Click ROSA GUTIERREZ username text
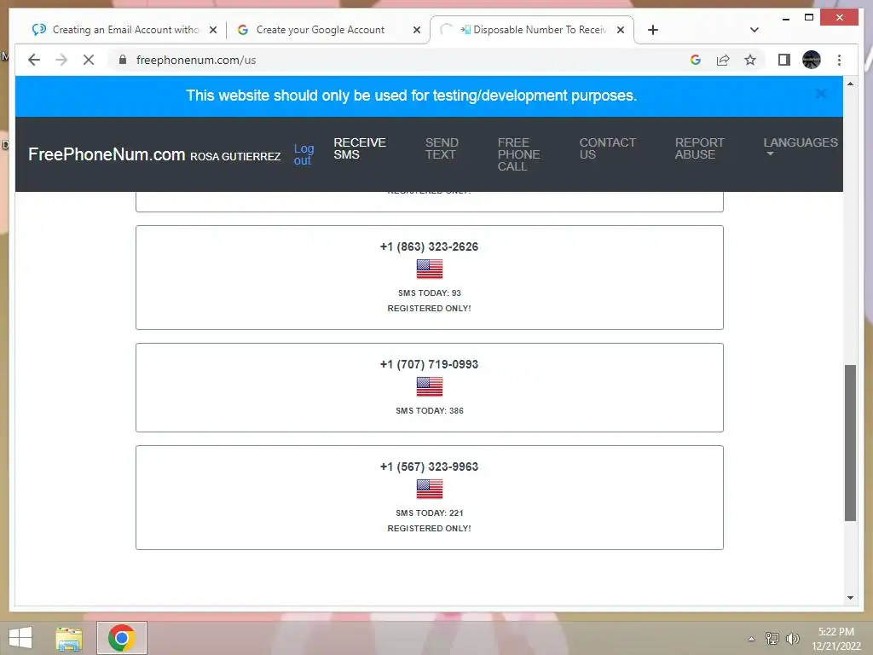Image resolution: width=873 pixels, height=655 pixels. pyautogui.click(x=235, y=157)
